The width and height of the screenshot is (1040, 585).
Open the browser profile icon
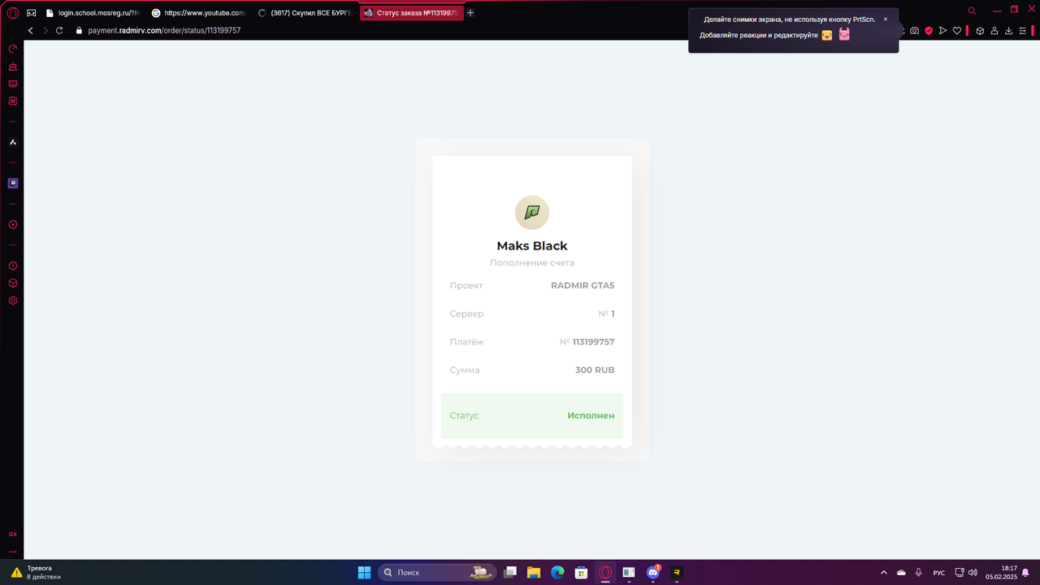pos(994,30)
